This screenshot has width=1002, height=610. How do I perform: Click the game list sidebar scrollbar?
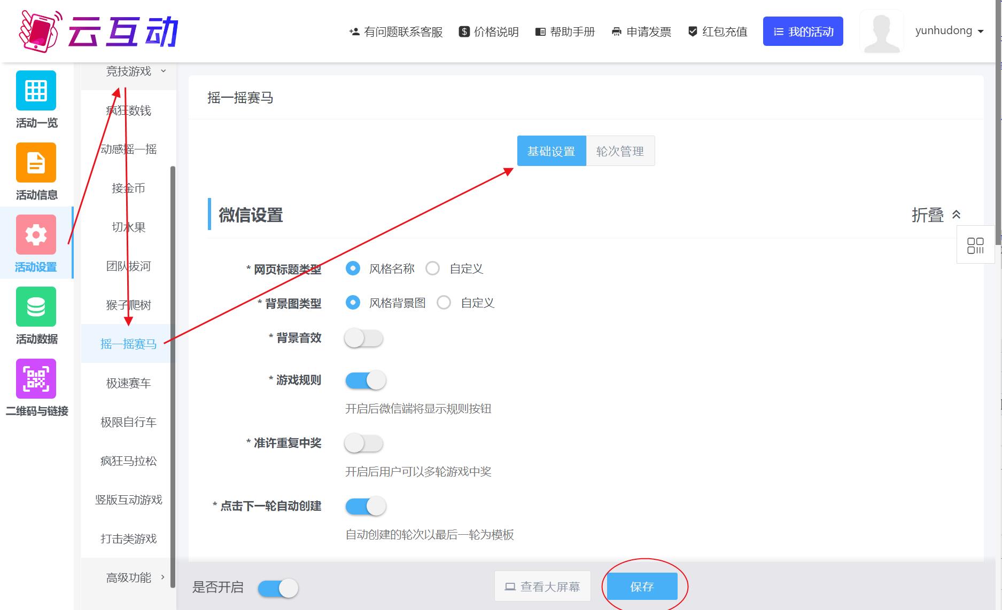click(173, 377)
